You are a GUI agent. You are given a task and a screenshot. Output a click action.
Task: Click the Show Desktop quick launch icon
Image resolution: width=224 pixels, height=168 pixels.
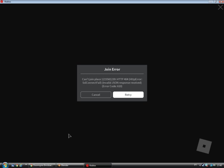click(13, 165)
